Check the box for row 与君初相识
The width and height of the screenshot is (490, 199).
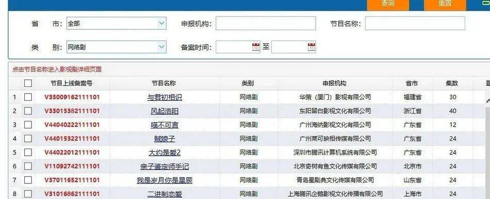(x=28, y=97)
